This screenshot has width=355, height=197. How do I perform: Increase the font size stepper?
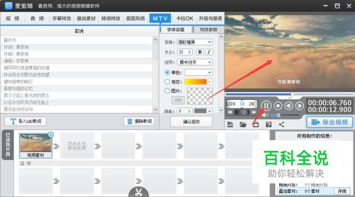(x=190, y=52)
